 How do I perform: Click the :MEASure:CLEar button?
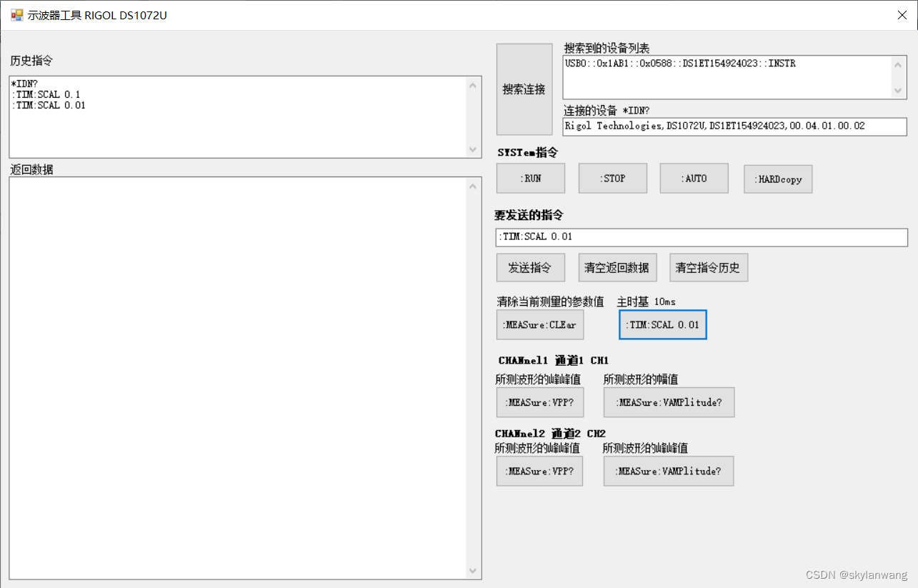pos(540,324)
